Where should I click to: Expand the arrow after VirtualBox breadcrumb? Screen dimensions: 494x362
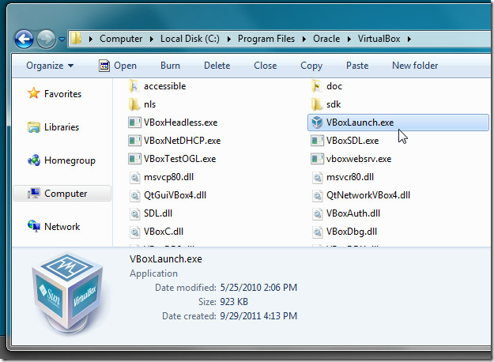(409, 39)
